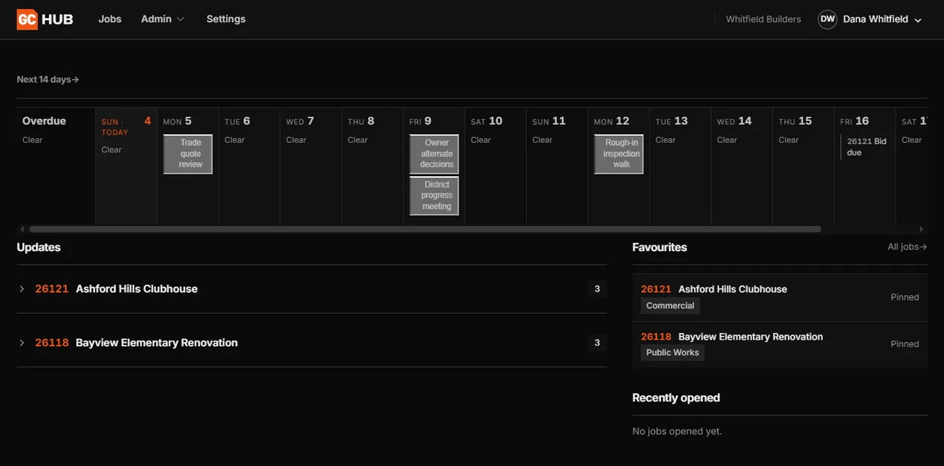Click the Commercial tag on Ashford Hills
This screenshot has height=466, width=944.
pos(670,305)
